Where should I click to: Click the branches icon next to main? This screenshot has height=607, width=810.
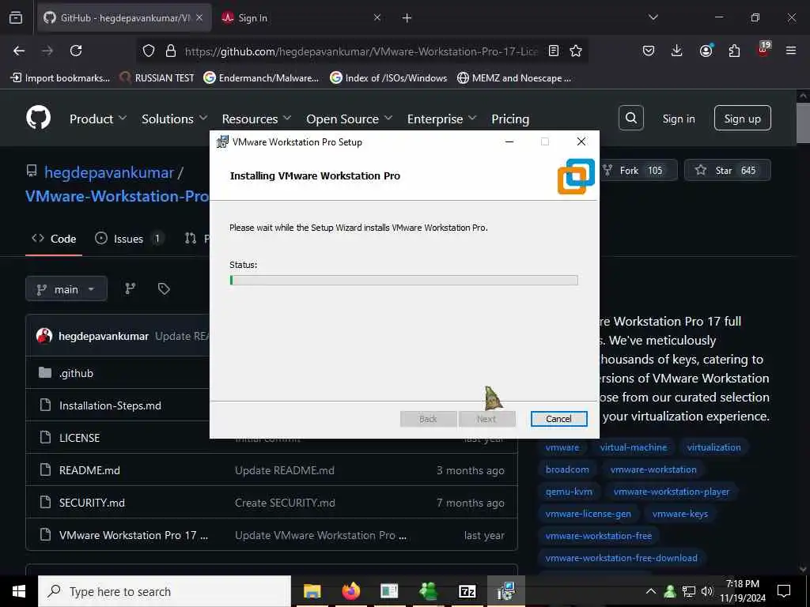131,288
